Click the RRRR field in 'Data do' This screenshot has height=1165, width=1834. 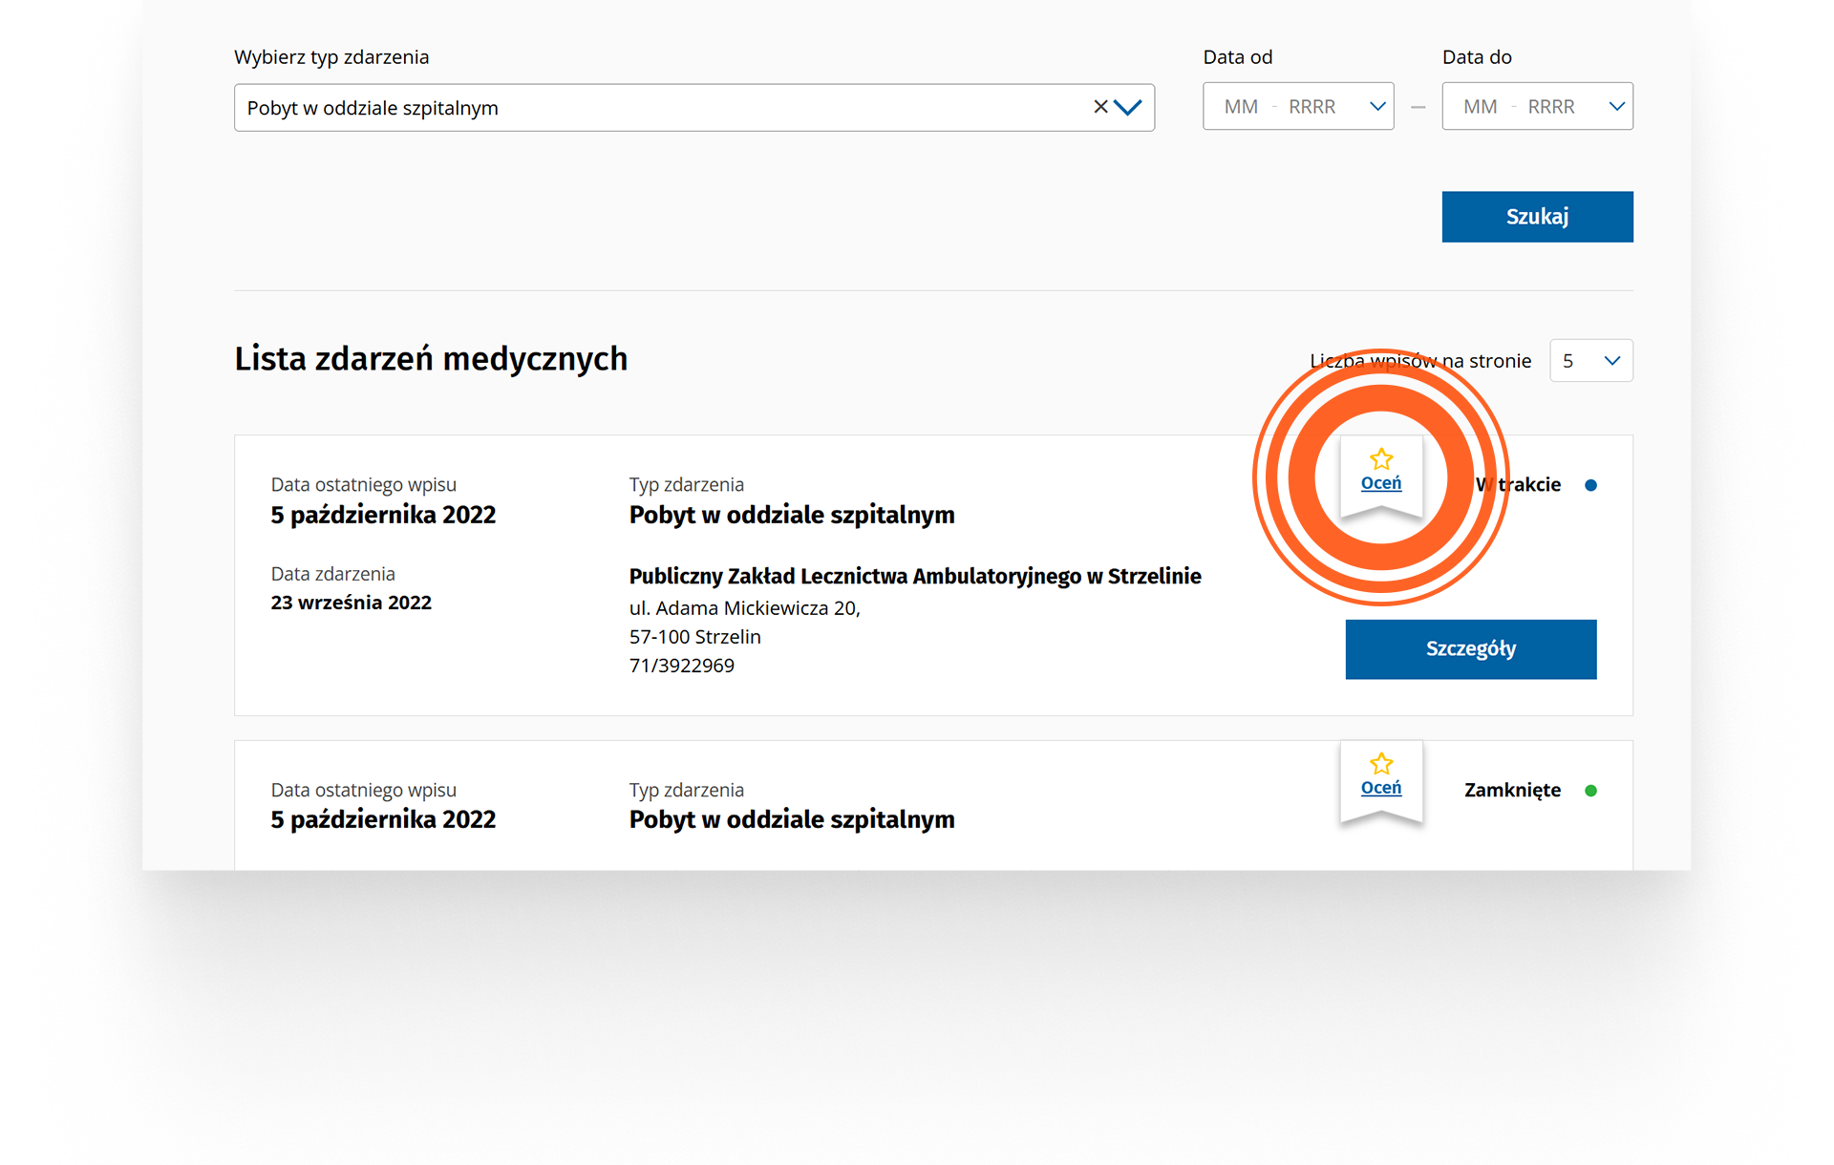click(x=1550, y=107)
